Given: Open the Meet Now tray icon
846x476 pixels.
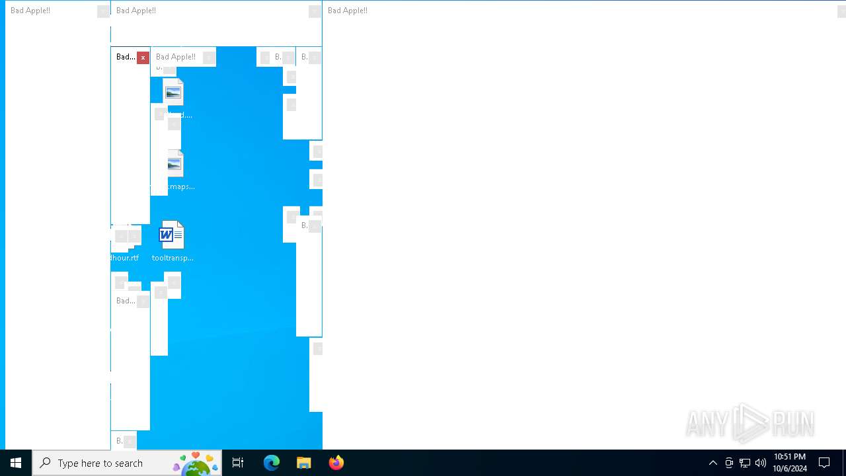Looking at the screenshot, I should 729,463.
